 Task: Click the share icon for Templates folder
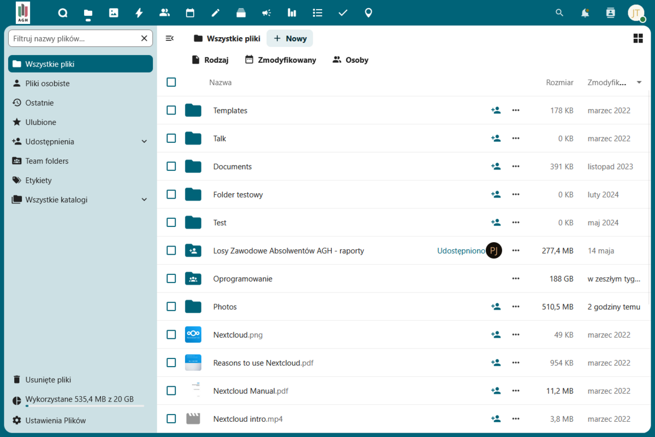tap(496, 110)
